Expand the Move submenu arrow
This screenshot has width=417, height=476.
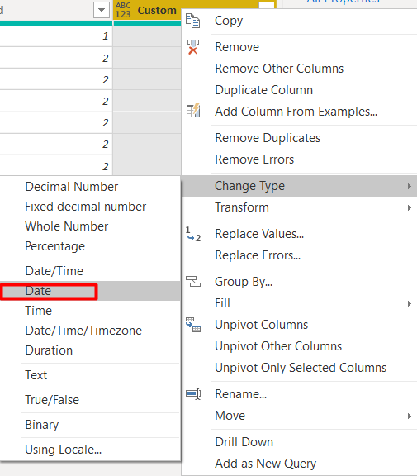pos(409,416)
